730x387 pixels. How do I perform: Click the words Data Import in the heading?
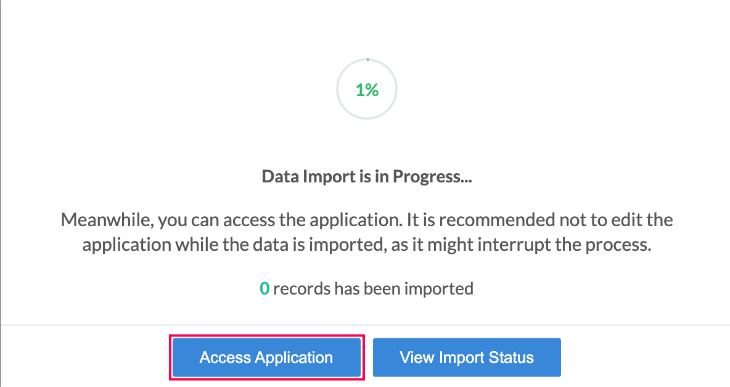tap(308, 176)
